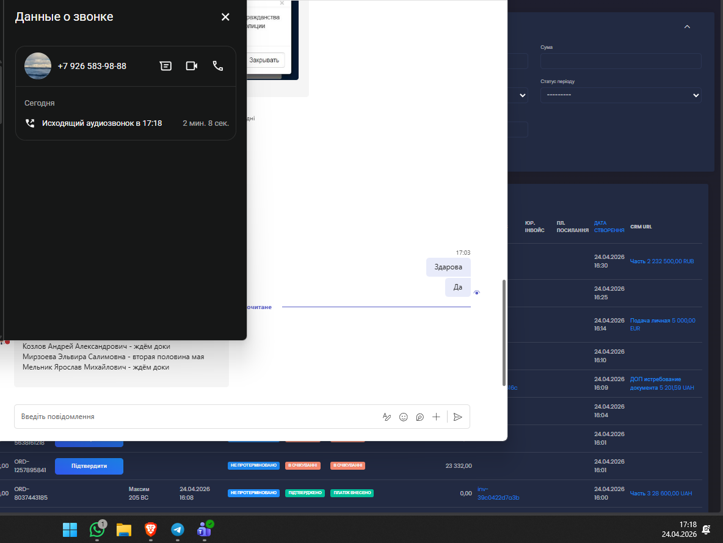Open the taskbar clock showing 17:18
Screen dimensions: 723x543
[679, 529]
